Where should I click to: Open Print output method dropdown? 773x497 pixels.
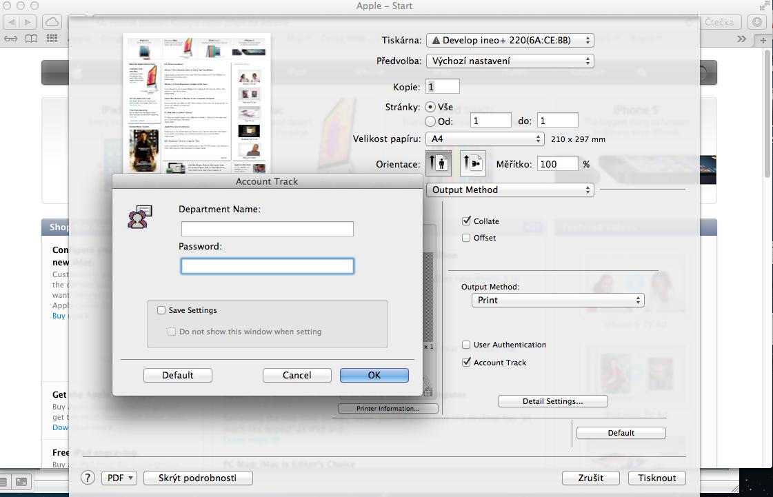tap(558, 301)
